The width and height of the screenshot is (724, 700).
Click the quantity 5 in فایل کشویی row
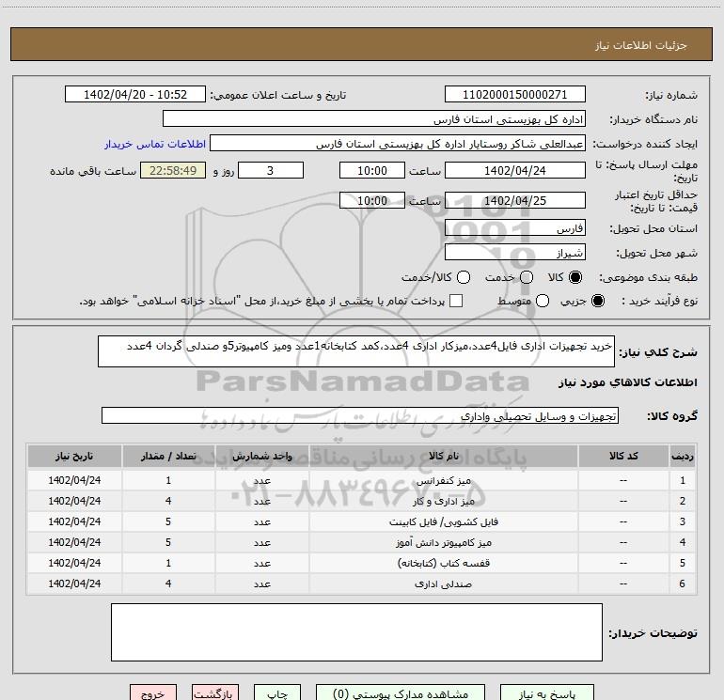pos(168,521)
